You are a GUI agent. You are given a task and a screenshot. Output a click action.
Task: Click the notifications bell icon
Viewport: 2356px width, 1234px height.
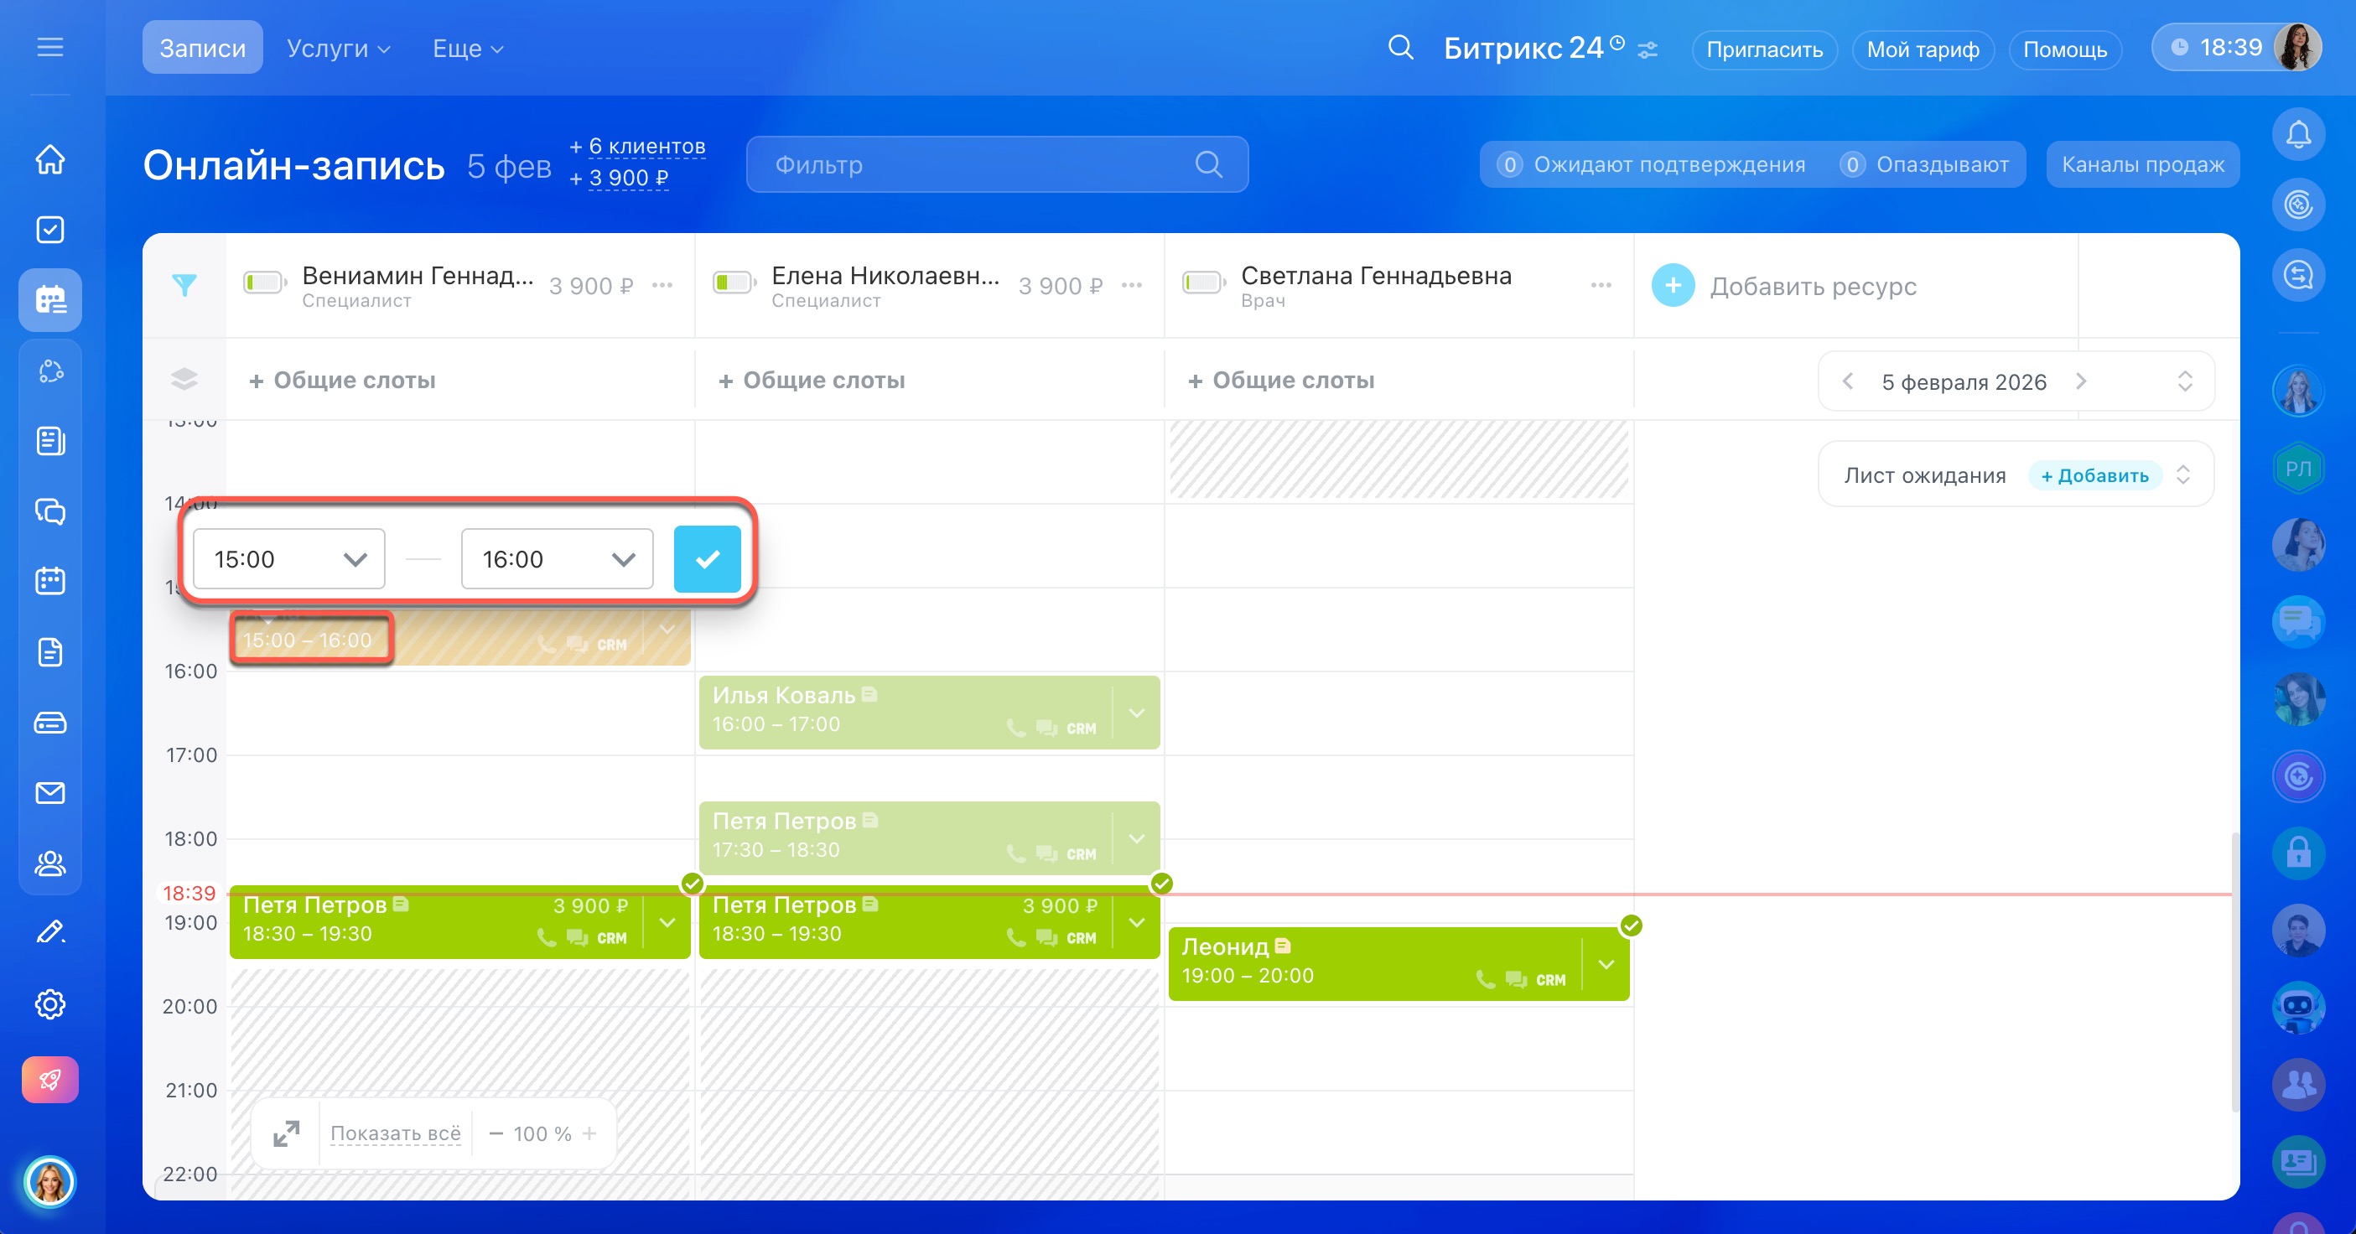[x=2297, y=135]
